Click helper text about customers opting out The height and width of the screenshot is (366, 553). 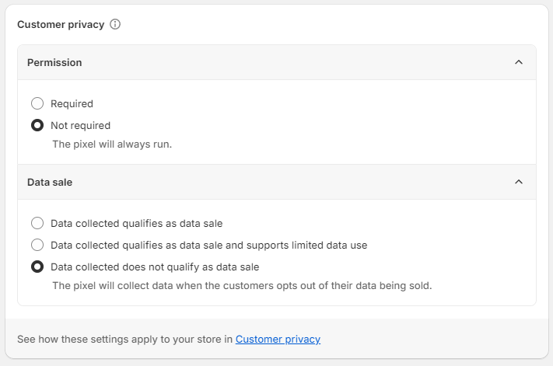[241, 285]
